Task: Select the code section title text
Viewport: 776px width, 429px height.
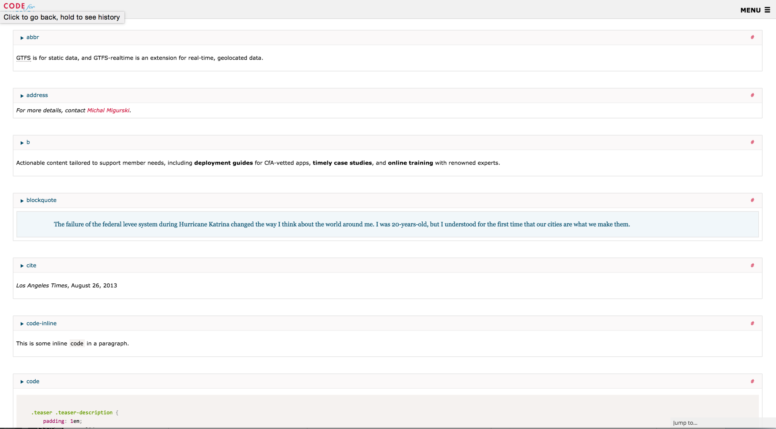Action: tap(33, 382)
